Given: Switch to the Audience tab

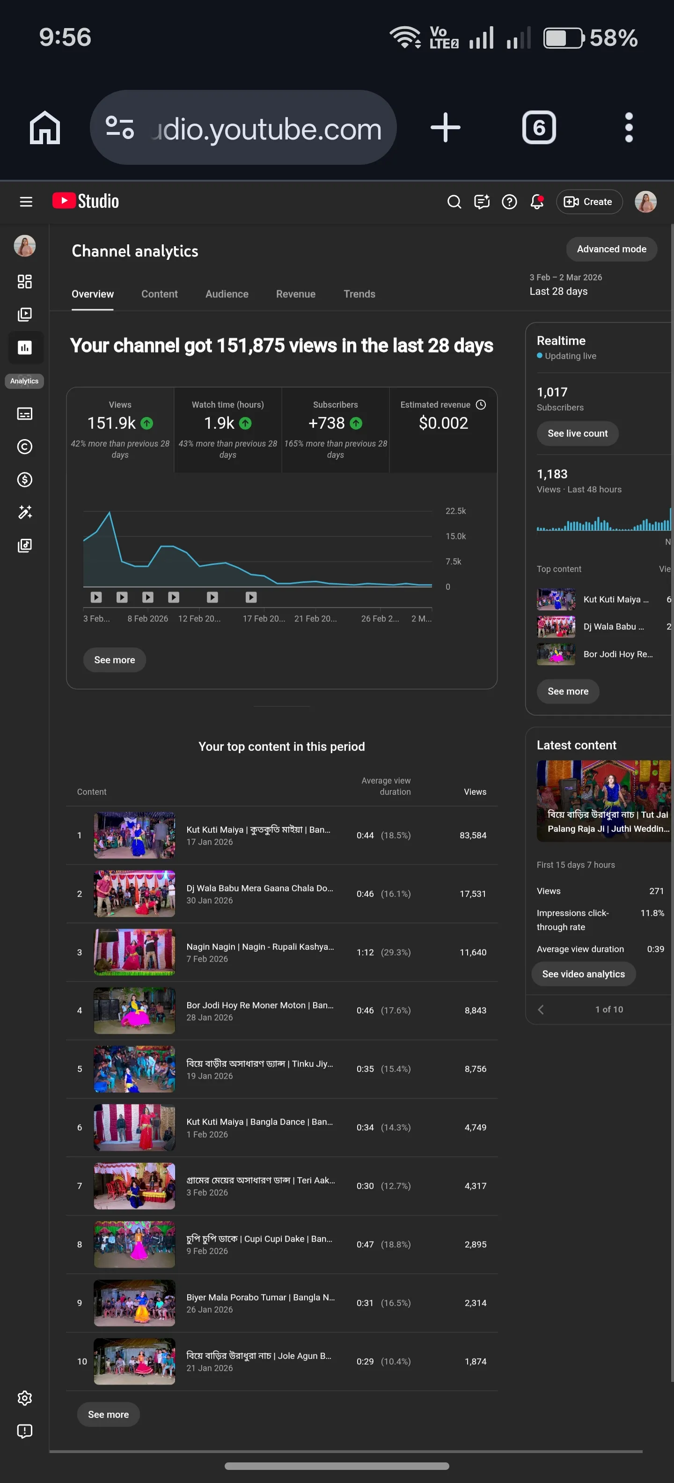Looking at the screenshot, I should pos(227,294).
